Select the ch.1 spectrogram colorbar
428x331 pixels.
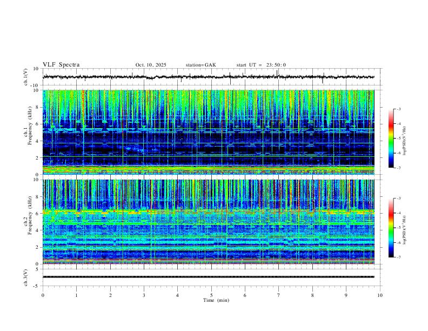pyautogui.click(x=391, y=138)
